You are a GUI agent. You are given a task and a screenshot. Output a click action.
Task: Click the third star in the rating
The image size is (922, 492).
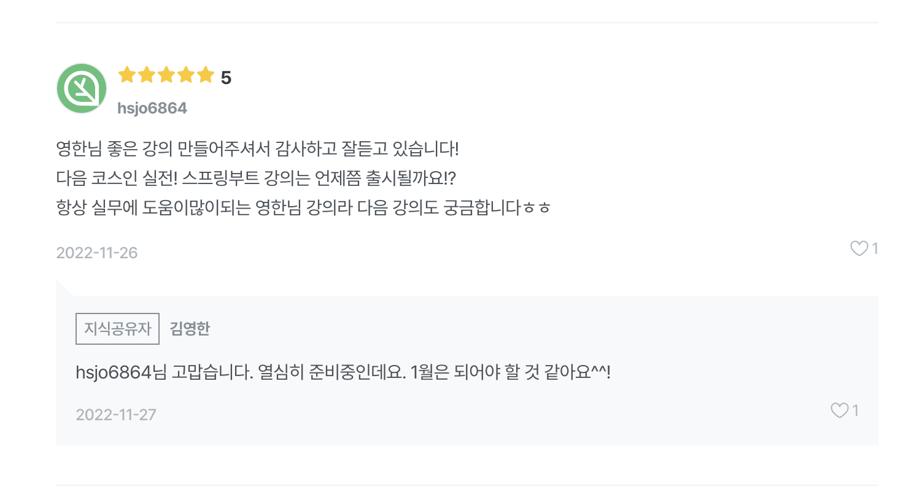(x=166, y=75)
